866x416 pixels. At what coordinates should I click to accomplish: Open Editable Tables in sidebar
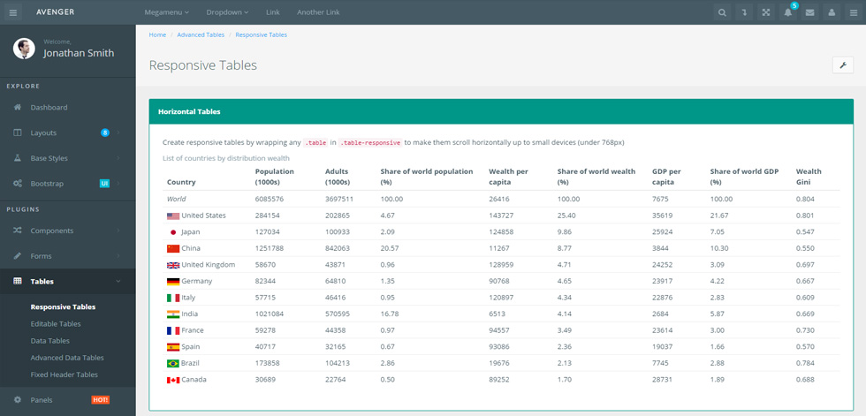pos(56,324)
